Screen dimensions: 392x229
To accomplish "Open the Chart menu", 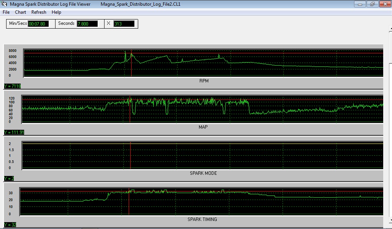I will (20, 12).
